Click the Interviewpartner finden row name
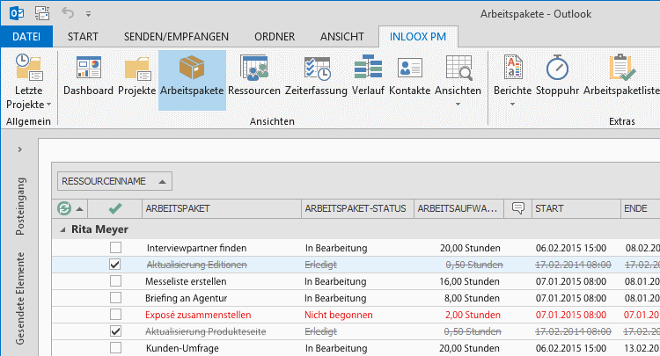Image resolution: width=660 pixels, height=356 pixels. coord(196,248)
